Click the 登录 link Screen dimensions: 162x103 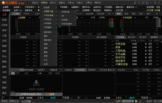[52, 94]
